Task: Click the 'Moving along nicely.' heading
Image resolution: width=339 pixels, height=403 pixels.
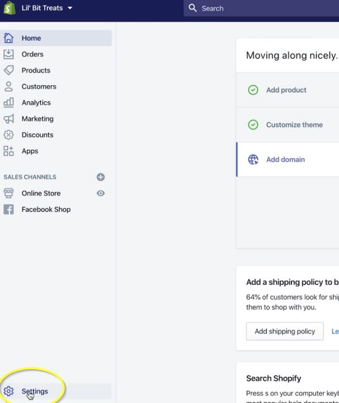Action: [292, 55]
